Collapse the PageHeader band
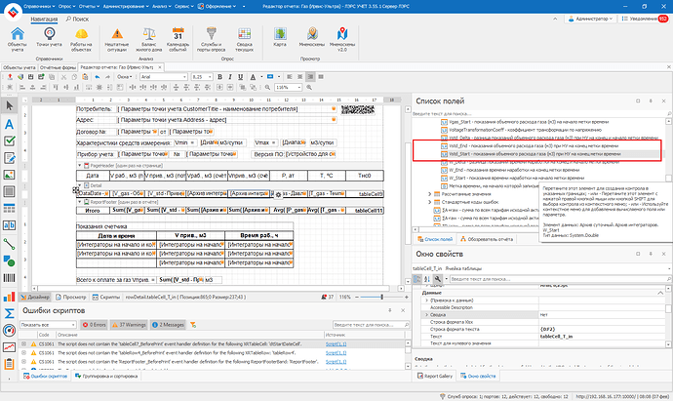Screen dimensions: 673x401 (x=79, y=165)
